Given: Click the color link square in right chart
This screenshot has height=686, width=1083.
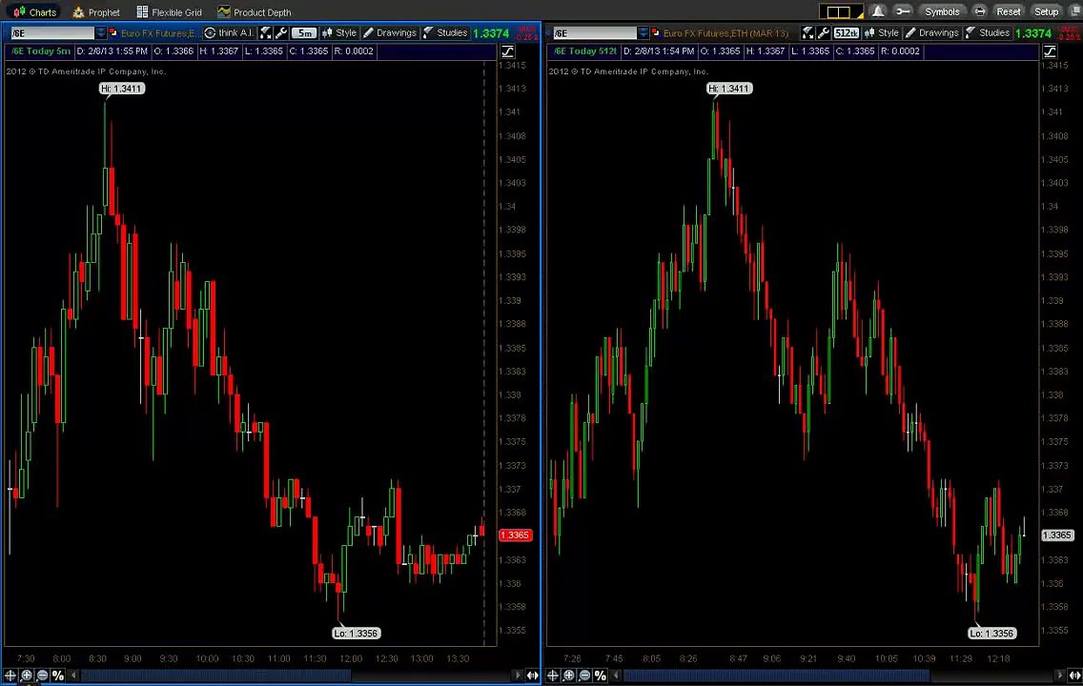Looking at the screenshot, I should (x=656, y=32).
